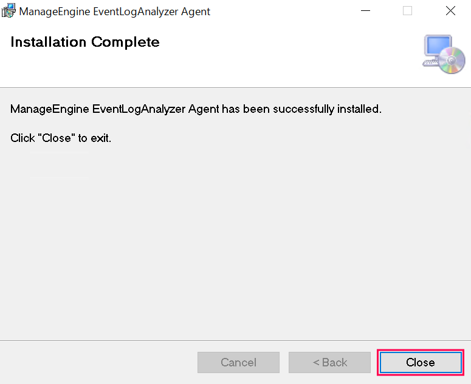The height and width of the screenshot is (384, 471).
Task: Minimize the EventLogAnalyzer Agent installer window
Action: pos(365,11)
